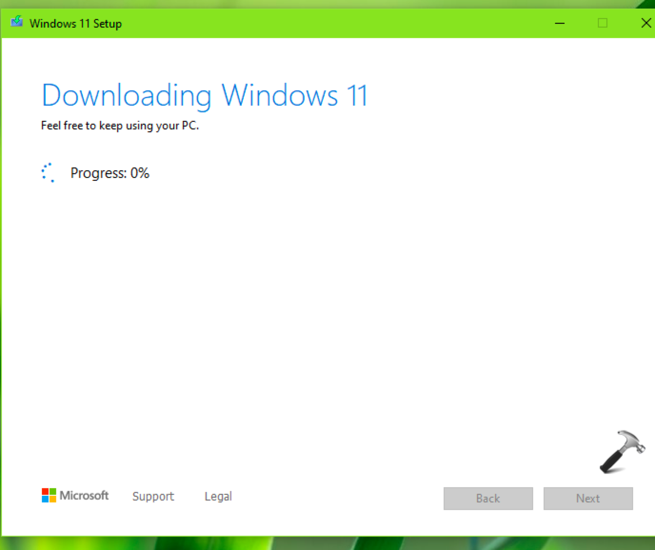Screen dimensions: 655x550
Task: Click the Microsoft logo
Action: point(75,496)
